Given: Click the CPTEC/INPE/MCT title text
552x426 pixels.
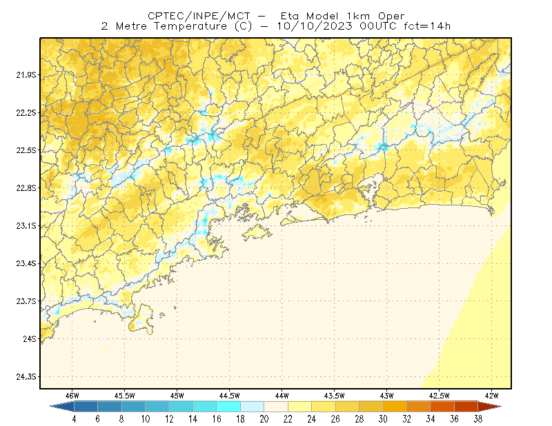Looking at the screenshot, I should [x=199, y=16].
